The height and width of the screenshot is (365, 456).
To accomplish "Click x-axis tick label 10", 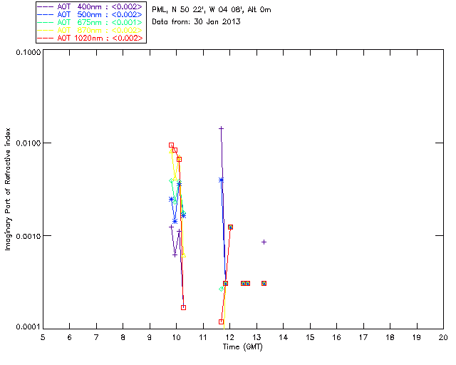I will pos(176,337).
